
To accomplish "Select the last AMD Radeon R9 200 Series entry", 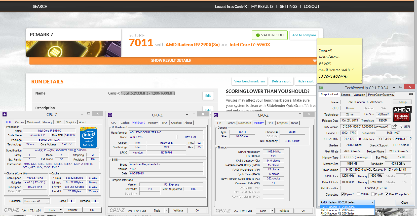I will coord(347,213).
